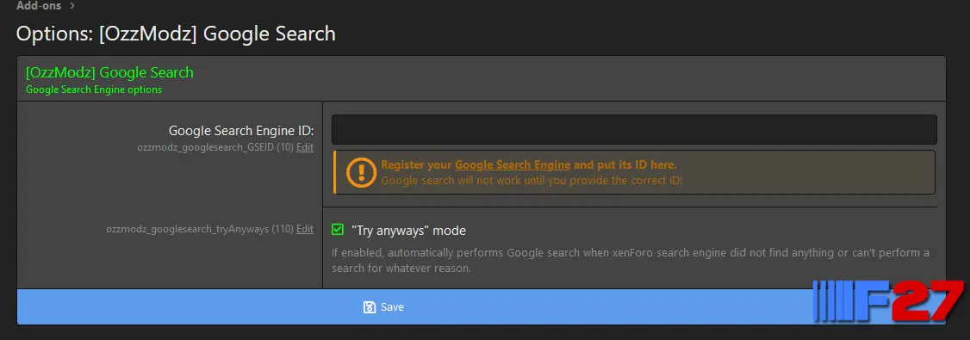Viewport: 970px width, 340px height.
Task: Click the "Google search will not work" warning text
Action: click(x=532, y=181)
